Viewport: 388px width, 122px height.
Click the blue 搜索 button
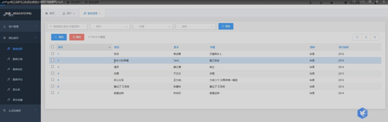pos(226,26)
